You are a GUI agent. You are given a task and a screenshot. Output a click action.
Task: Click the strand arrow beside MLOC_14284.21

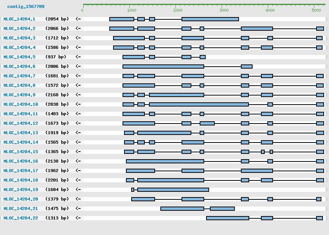point(78,208)
